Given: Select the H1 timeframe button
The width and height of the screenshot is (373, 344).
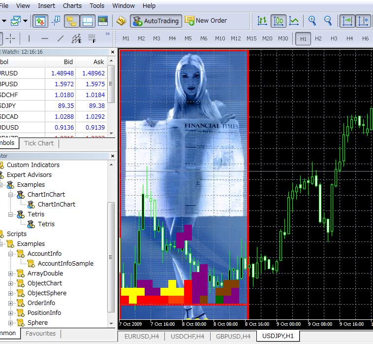Looking at the screenshot, I should point(303,38).
